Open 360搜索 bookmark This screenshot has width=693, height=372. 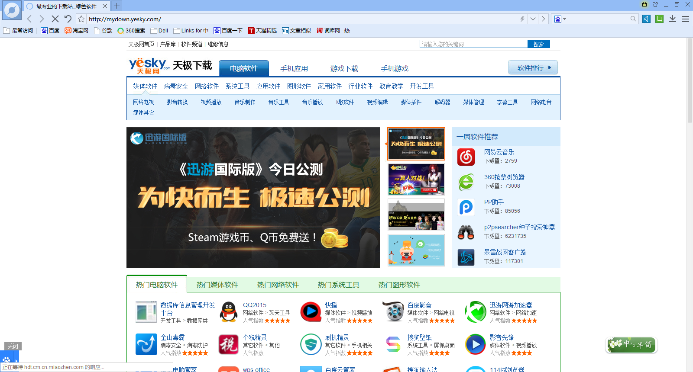click(131, 31)
